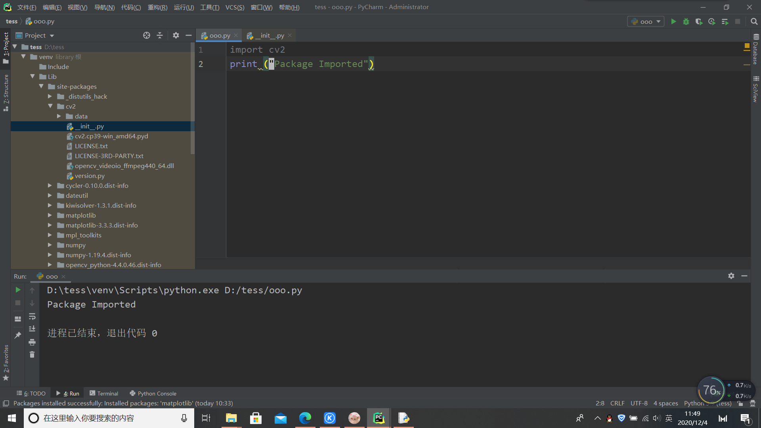Open Search Everywhere with the magnifier icon

(754, 21)
